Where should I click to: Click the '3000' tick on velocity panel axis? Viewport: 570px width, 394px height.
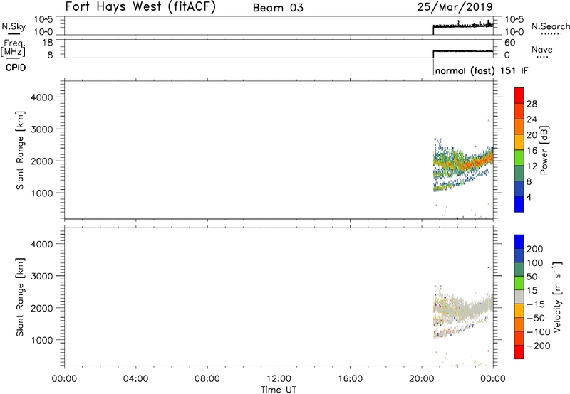[42, 276]
